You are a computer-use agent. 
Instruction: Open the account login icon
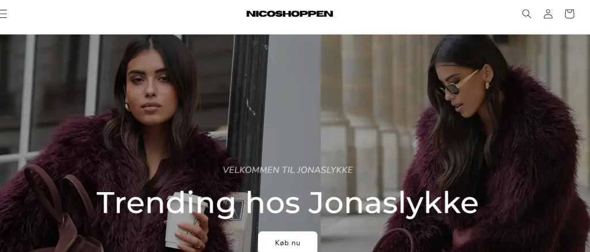(x=548, y=14)
